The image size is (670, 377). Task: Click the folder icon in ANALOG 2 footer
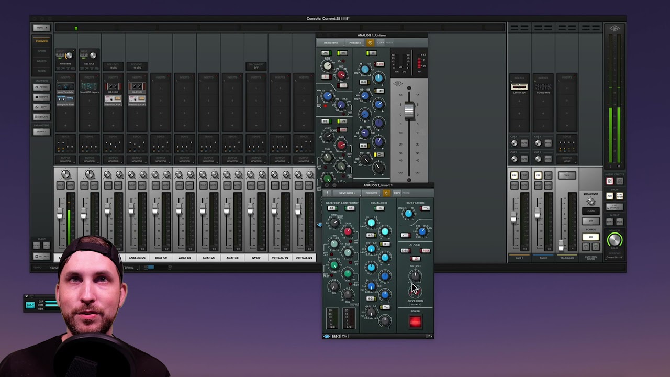click(x=344, y=336)
